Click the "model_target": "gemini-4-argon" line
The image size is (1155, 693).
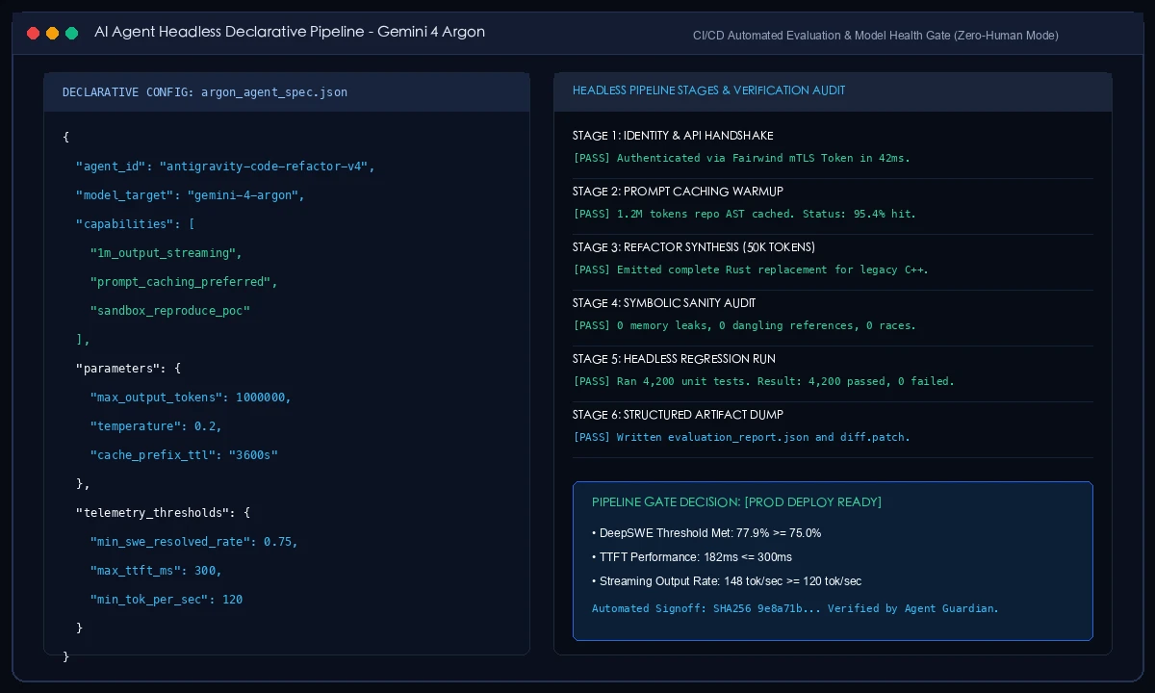point(191,195)
